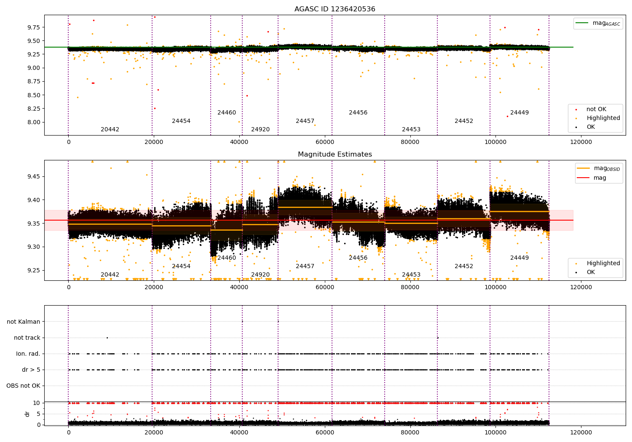Click the Magnitude Estimates subplot title
The image size is (632, 442).
pos(335,154)
